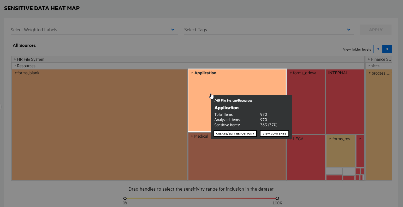403x207 pixels.
Task: Click View Contents in tooltip
Action: click(274, 133)
